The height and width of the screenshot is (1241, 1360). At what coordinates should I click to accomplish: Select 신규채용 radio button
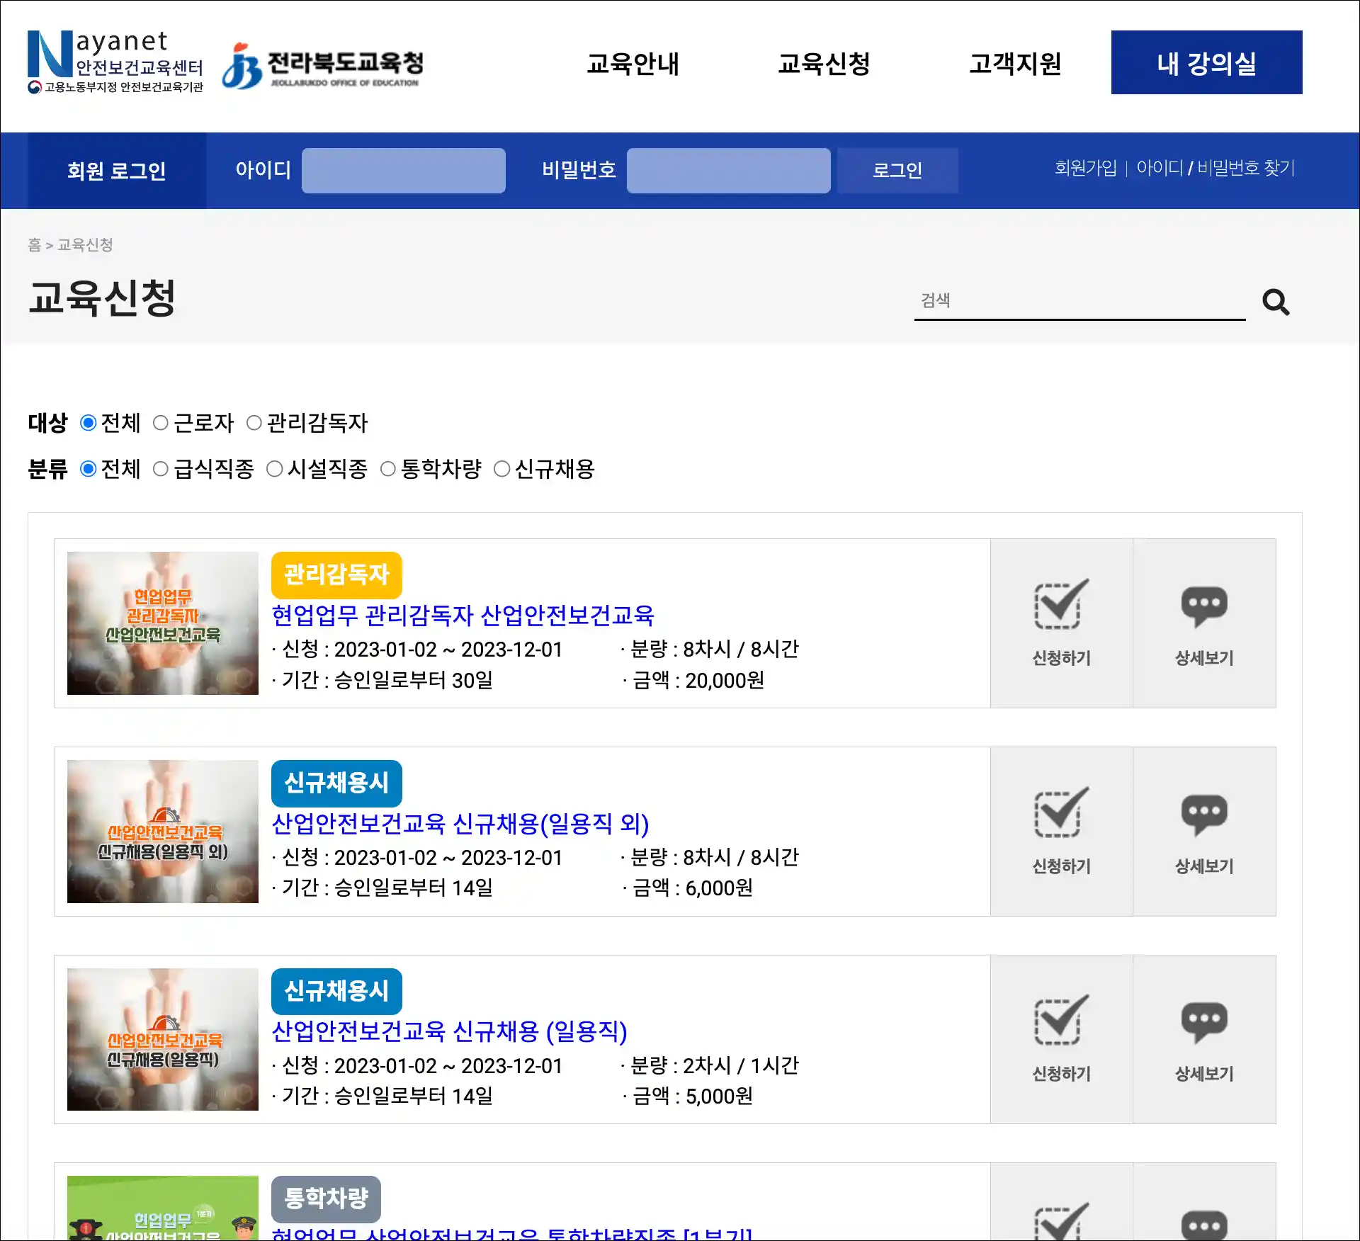(502, 469)
